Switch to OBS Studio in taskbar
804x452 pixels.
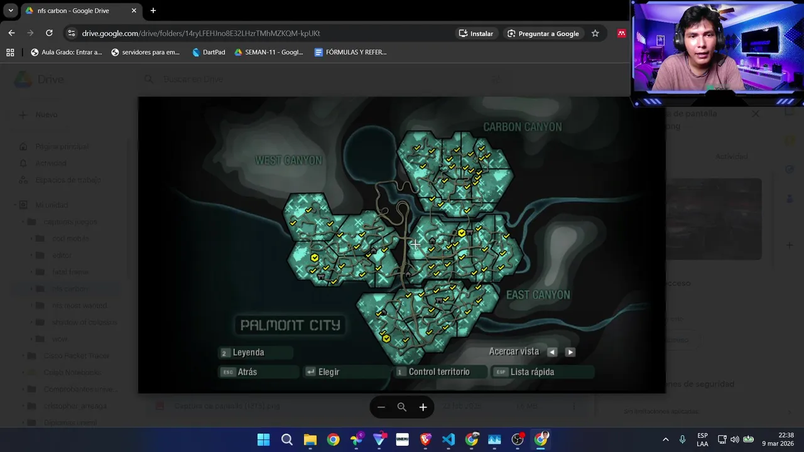(x=518, y=439)
